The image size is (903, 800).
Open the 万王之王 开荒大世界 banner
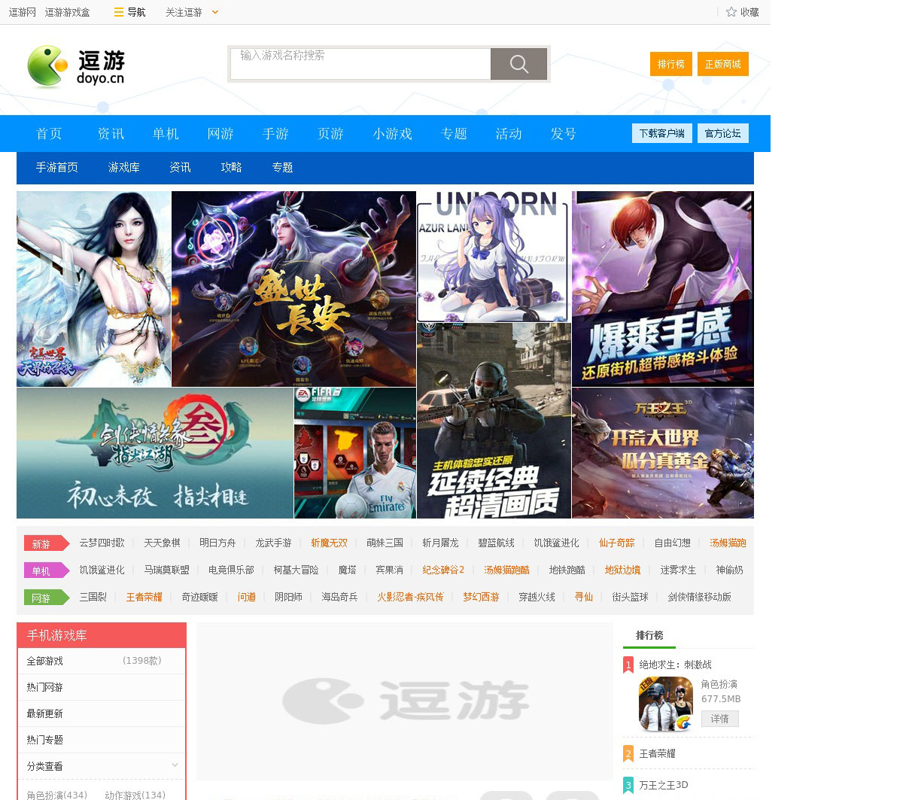coord(663,453)
